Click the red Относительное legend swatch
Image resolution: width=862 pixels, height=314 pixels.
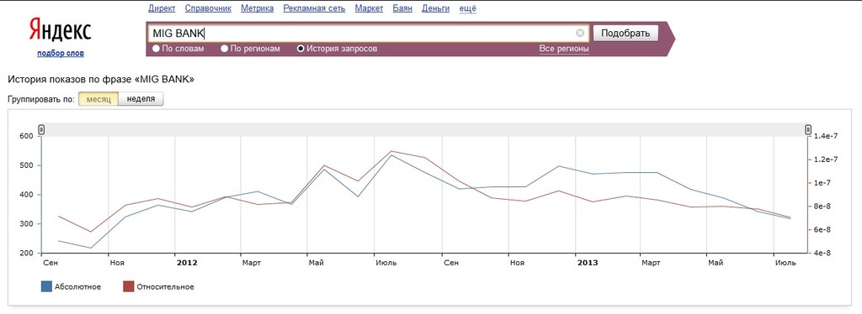pos(128,286)
